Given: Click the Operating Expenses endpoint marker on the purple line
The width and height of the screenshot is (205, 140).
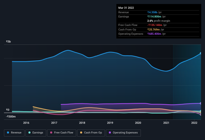Looking at the screenshot, I should click(201, 103).
